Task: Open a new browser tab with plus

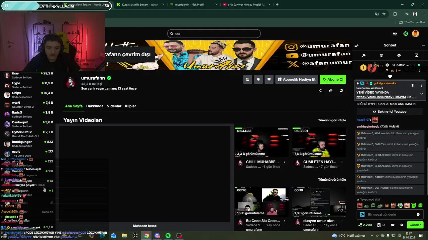Action: tap(277, 5)
